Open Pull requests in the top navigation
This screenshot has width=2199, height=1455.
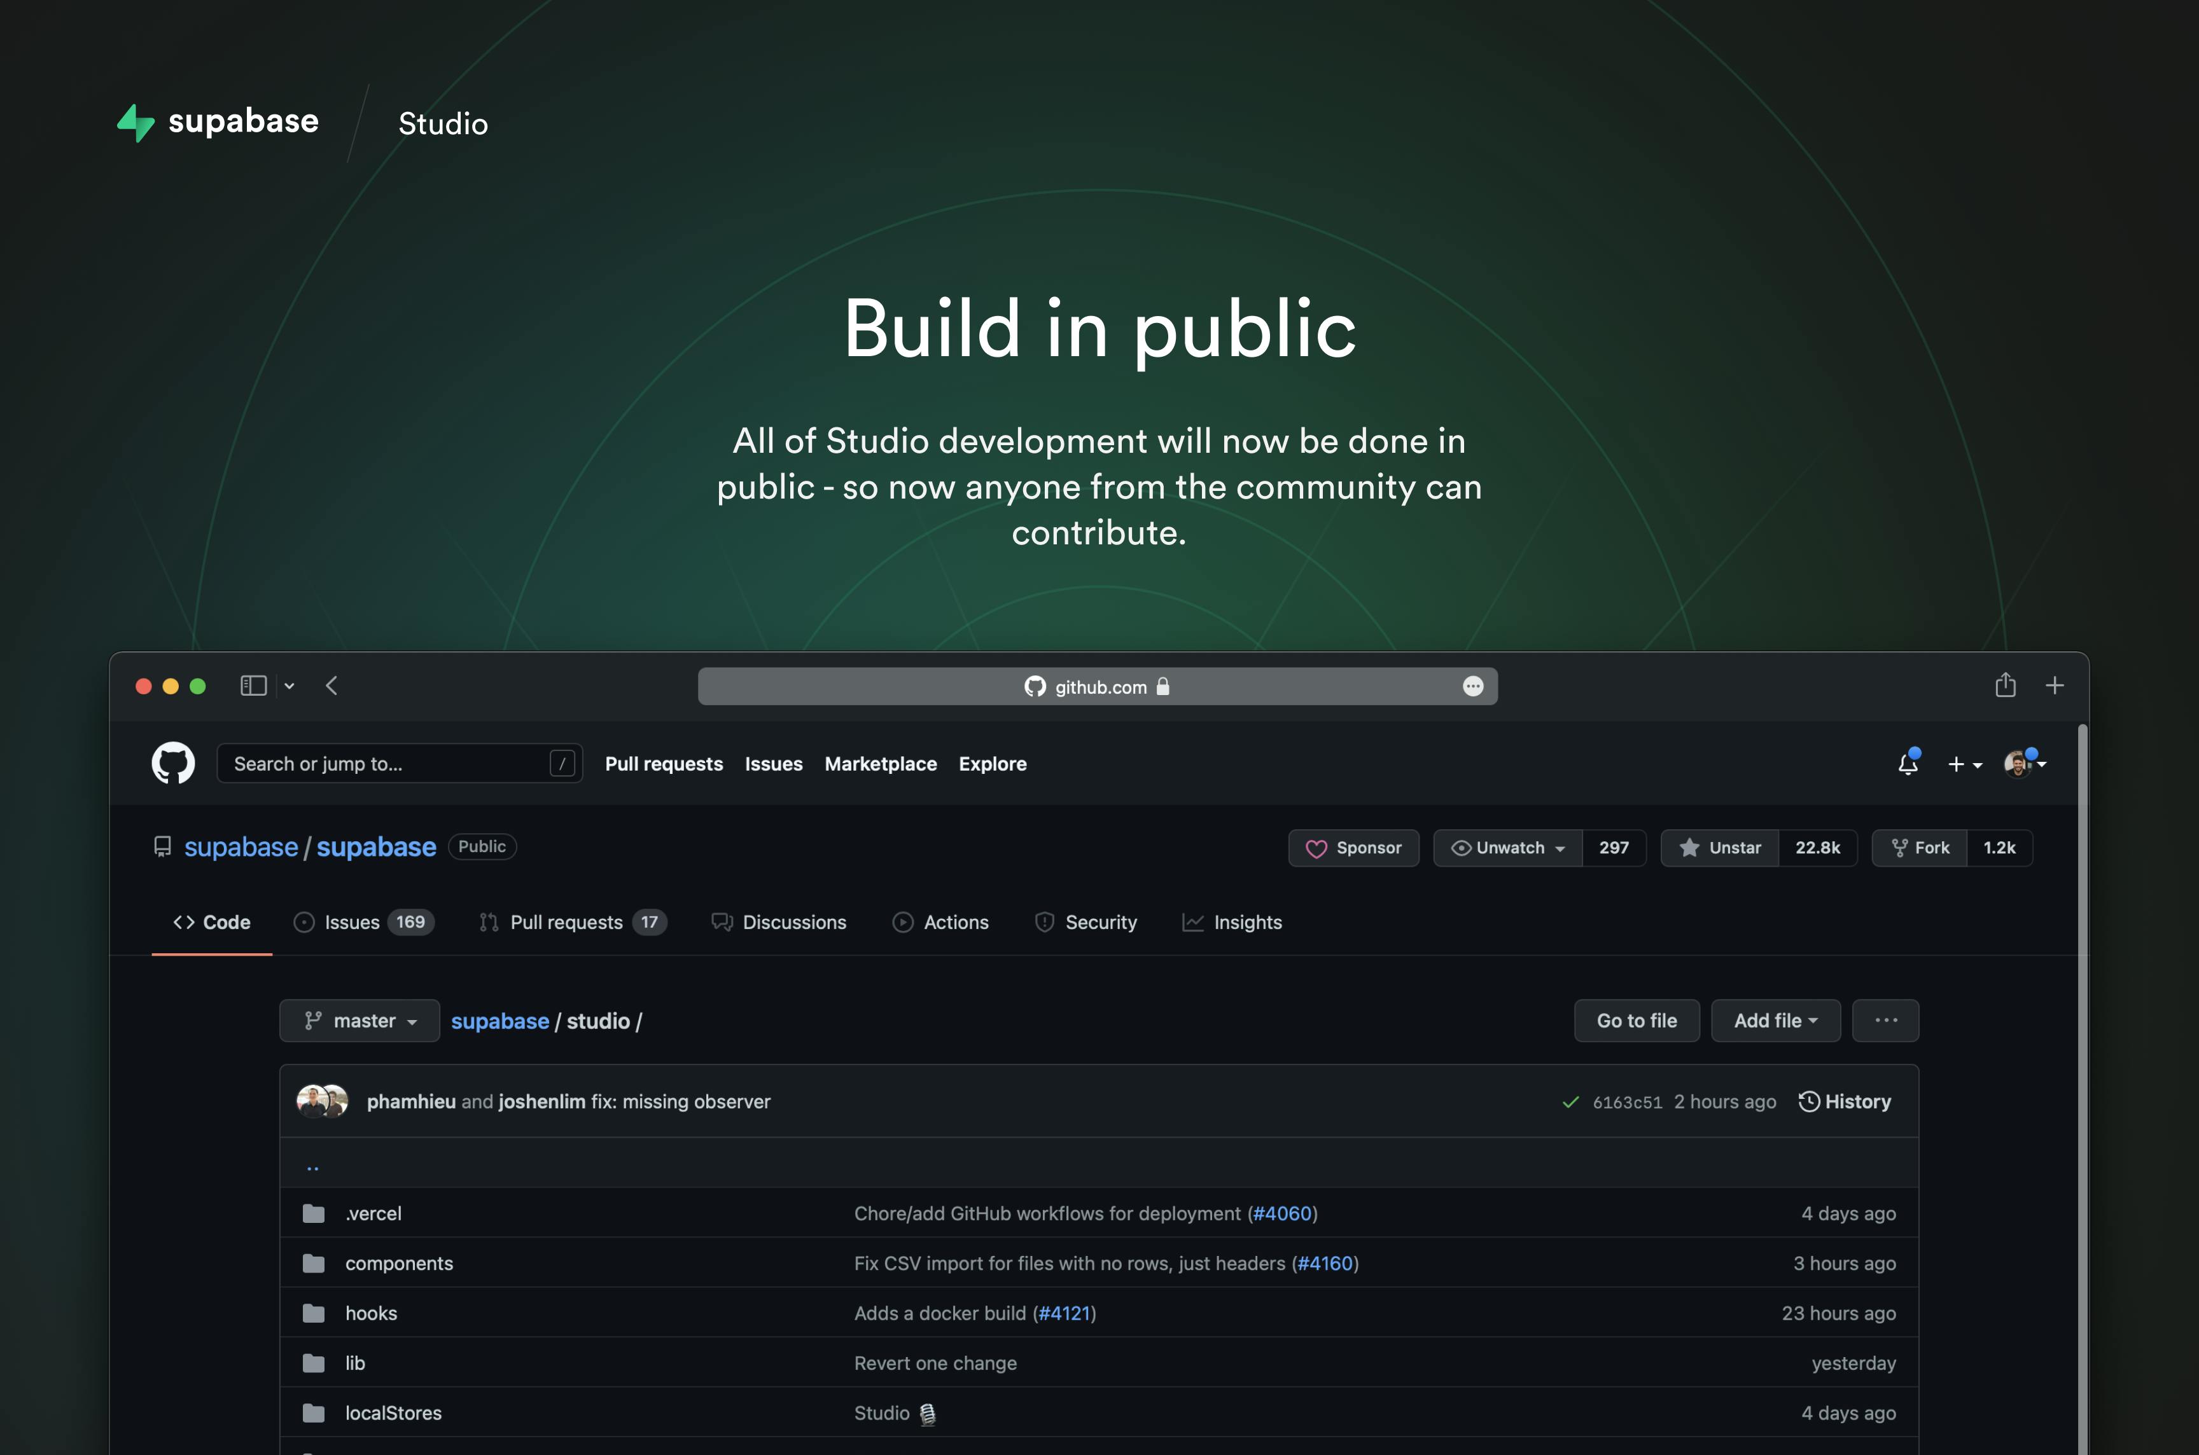[664, 764]
